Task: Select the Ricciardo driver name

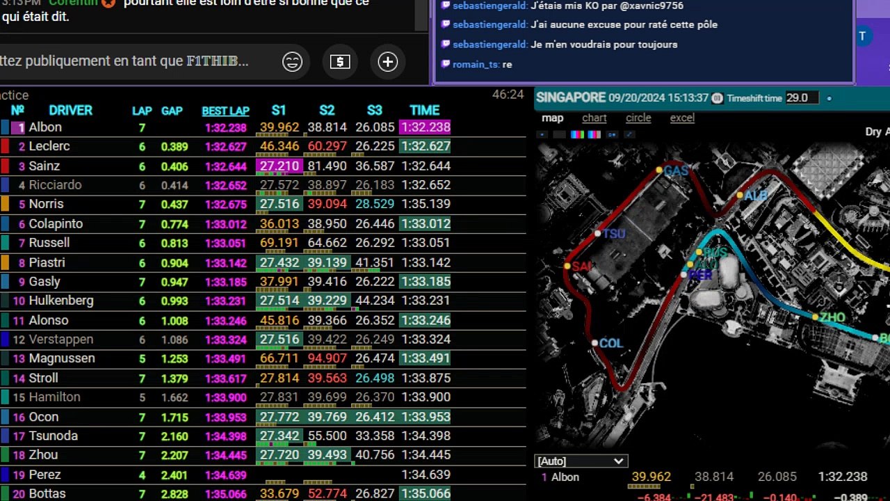Action: pyautogui.click(x=55, y=185)
